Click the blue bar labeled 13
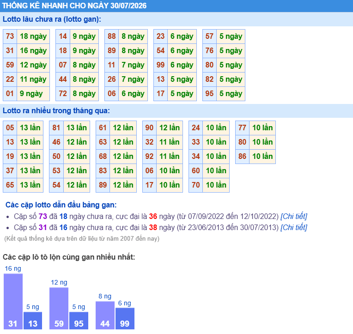 [x=33, y=321]
